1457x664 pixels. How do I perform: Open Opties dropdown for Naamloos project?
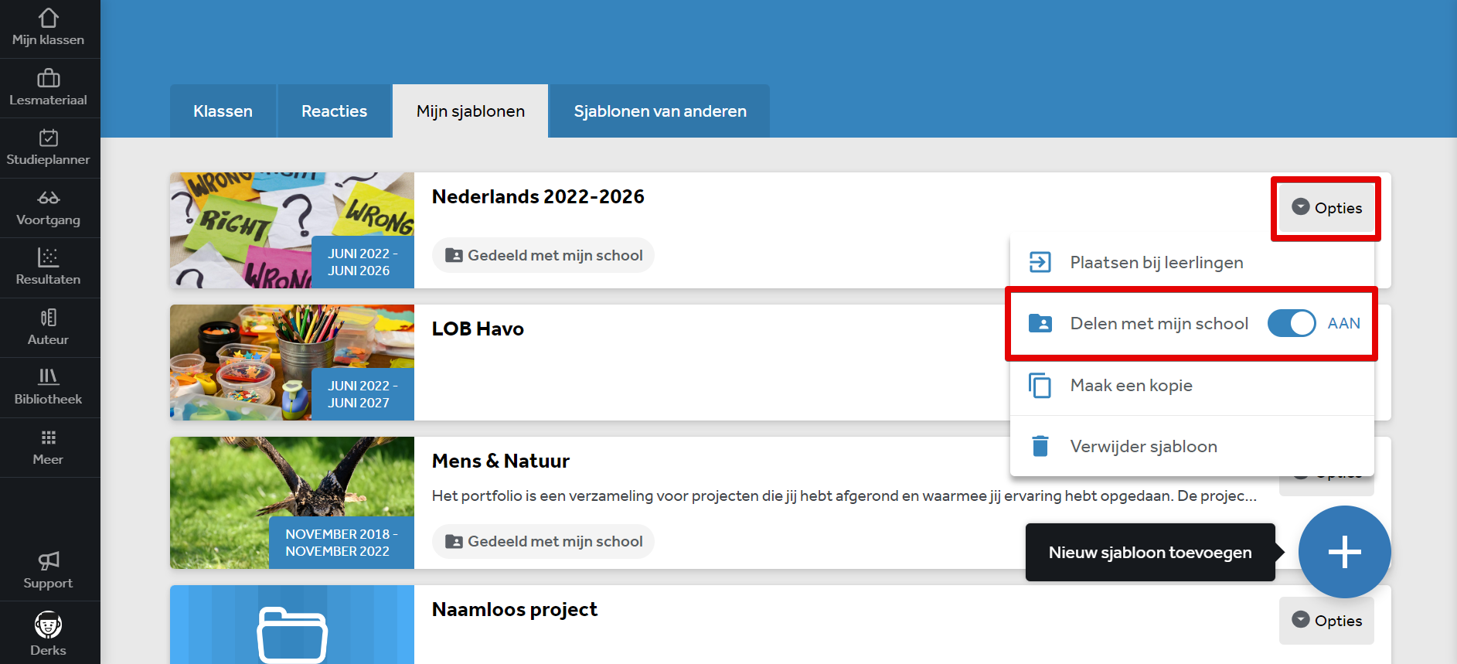tap(1326, 621)
